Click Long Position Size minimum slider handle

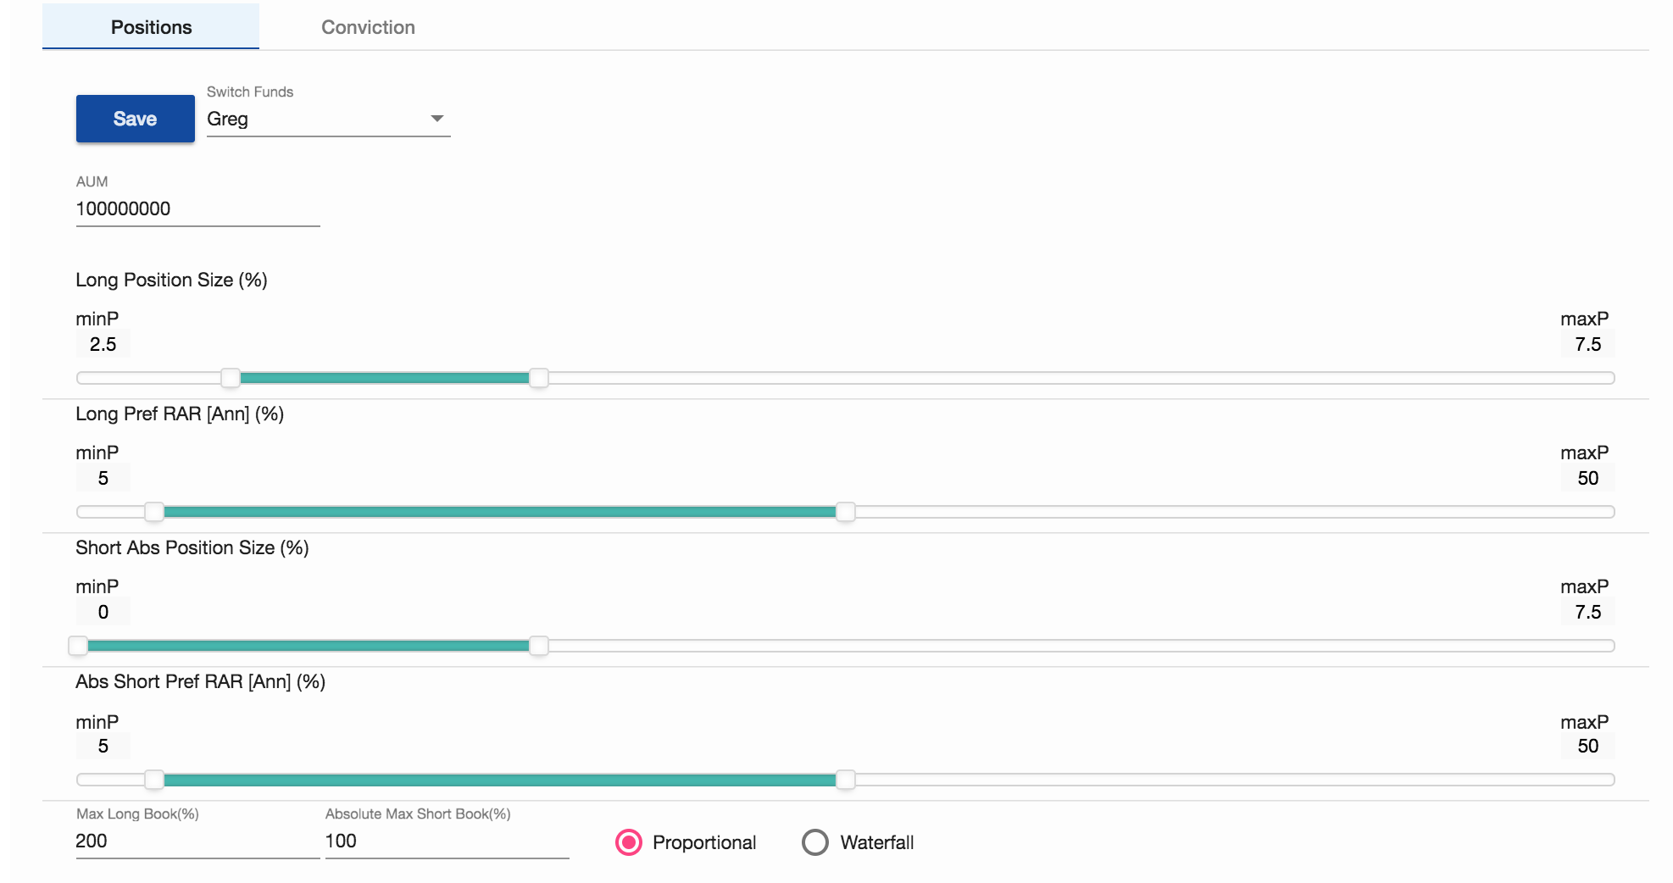(231, 378)
